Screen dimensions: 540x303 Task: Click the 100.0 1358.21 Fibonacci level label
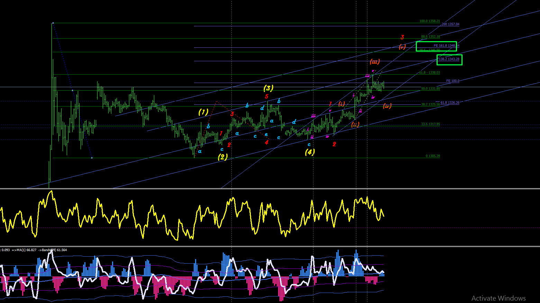(x=430, y=21)
